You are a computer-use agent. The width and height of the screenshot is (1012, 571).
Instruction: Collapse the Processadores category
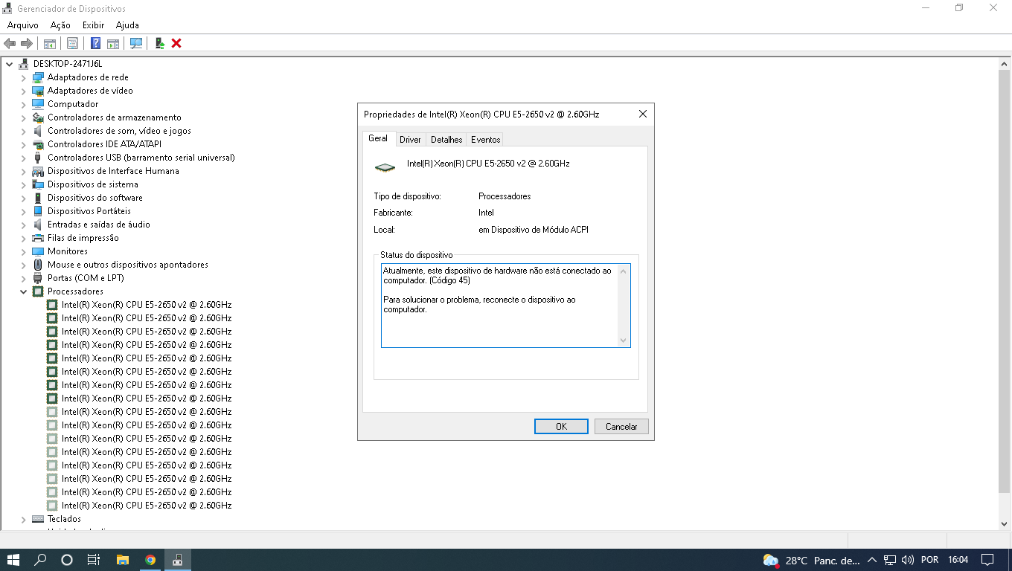click(x=23, y=291)
